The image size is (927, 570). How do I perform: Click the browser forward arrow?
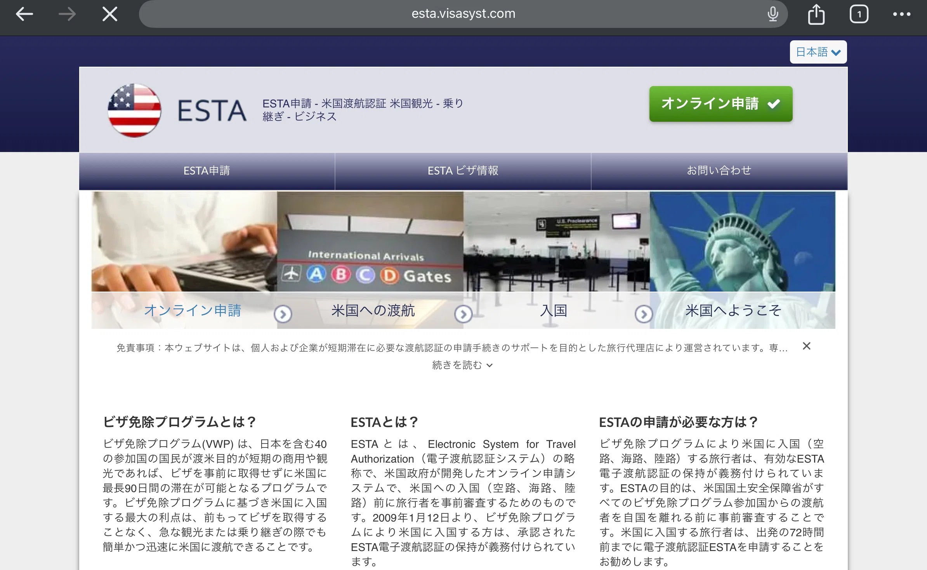pos(67,14)
